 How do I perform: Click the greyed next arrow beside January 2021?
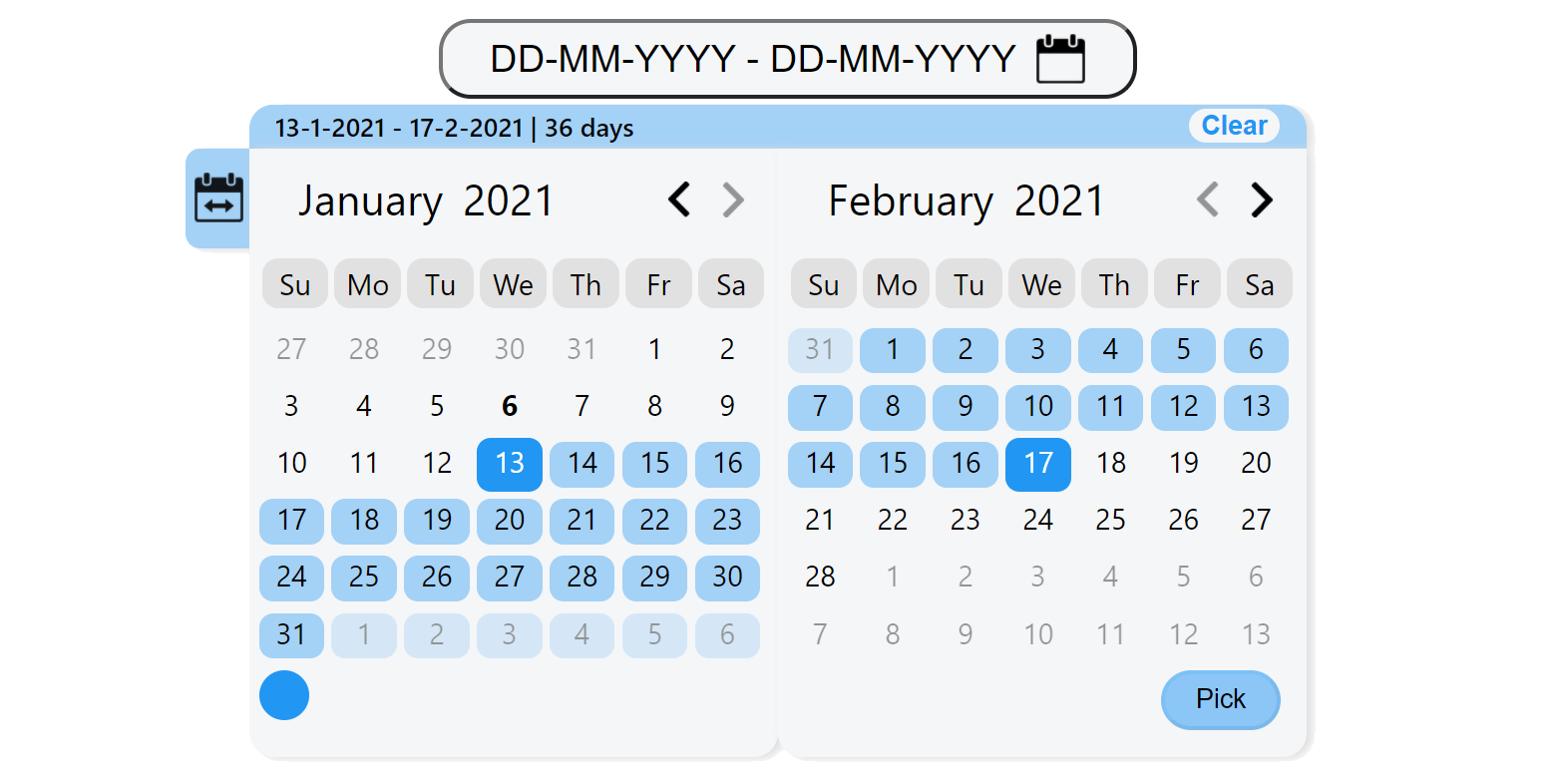[x=733, y=199]
